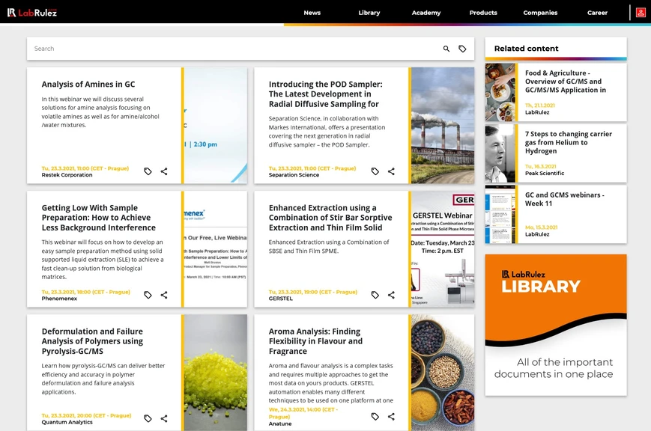This screenshot has width=651, height=431.
Task: Click the black-and-white portrait thumbnail
Action: (500, 153)
